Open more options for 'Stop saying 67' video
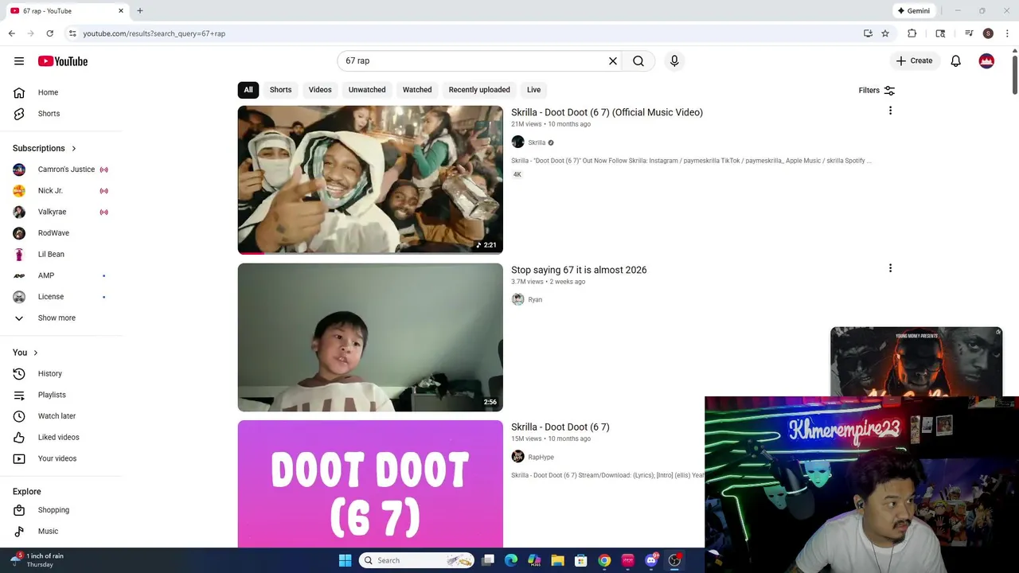The height and width of the screenshot is (573, 1019). tap(890, 269)
